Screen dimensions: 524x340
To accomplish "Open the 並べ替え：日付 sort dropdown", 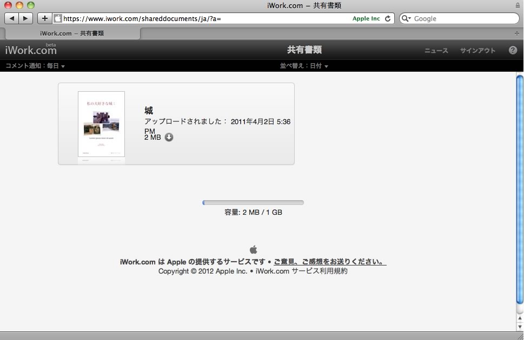I will [x=304, y=66].
